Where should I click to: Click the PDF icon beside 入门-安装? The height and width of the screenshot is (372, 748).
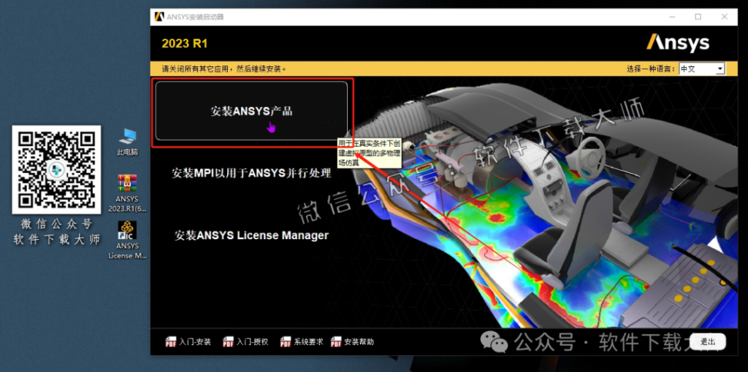coord(171,342)
